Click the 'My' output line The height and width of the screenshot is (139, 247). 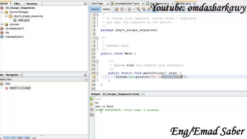(x=97, y=103)
